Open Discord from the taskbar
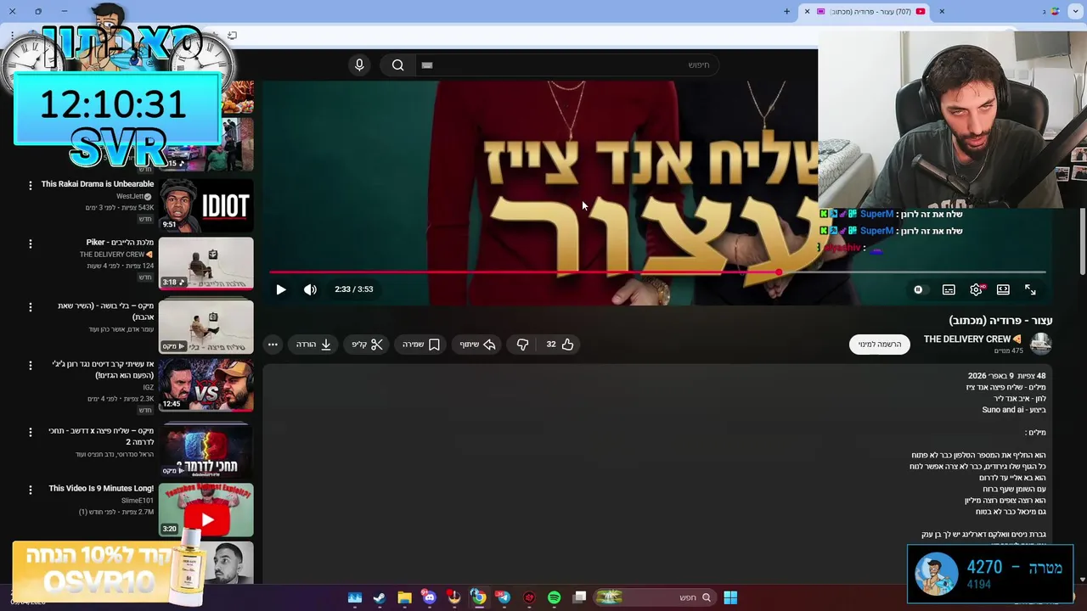This screenshot has width=1087, height=611. tap(430, 597)
